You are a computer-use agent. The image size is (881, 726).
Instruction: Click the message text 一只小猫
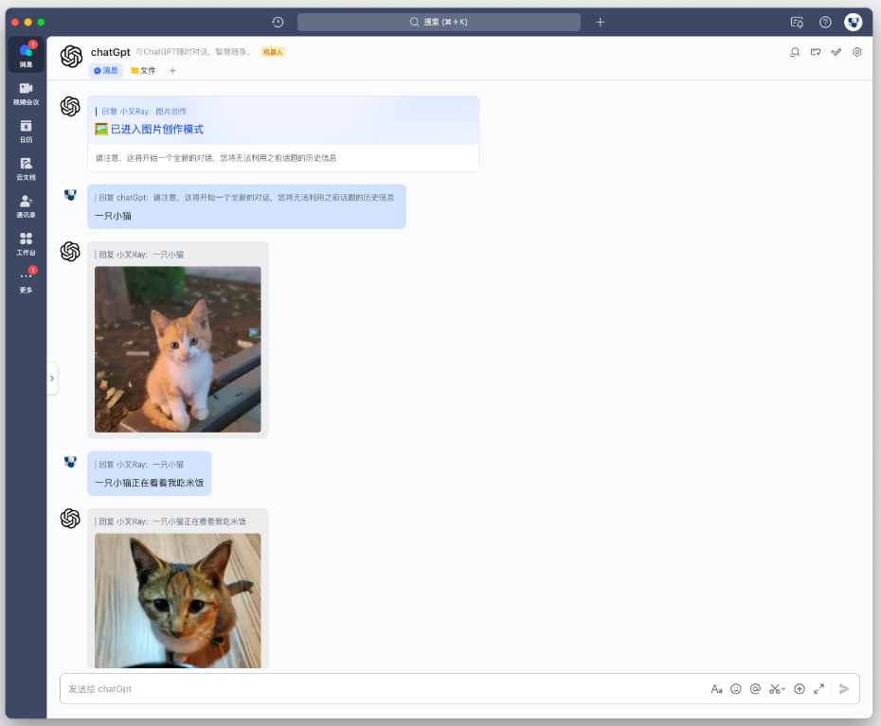point(113,216)
